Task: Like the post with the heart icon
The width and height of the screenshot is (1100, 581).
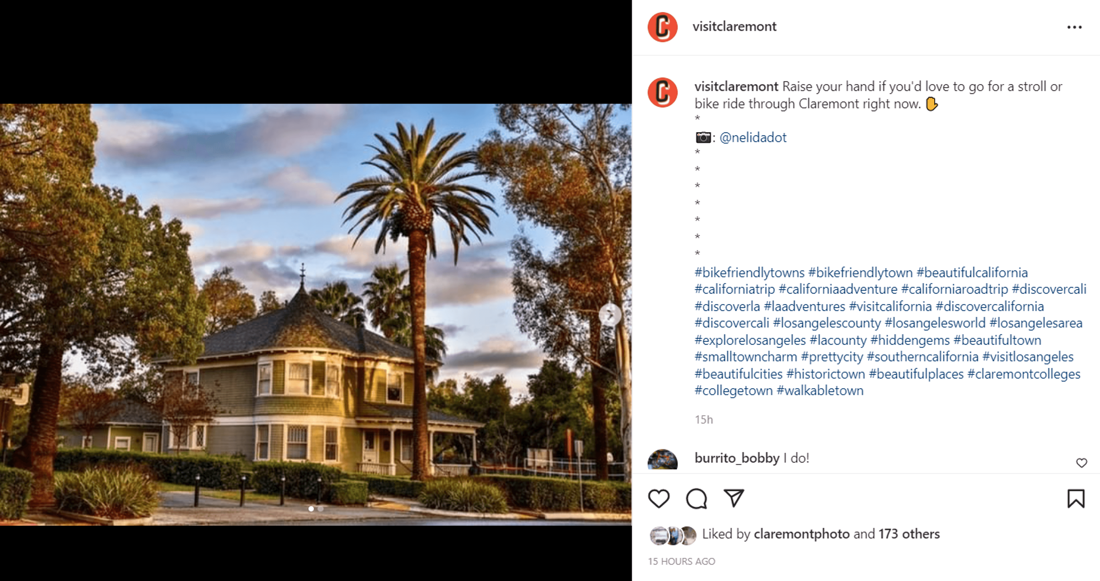Action: click(x=659, y=498)
